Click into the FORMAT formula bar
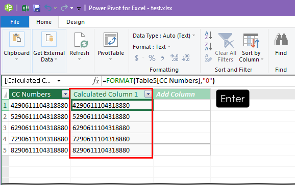 [x=199, y=81]
